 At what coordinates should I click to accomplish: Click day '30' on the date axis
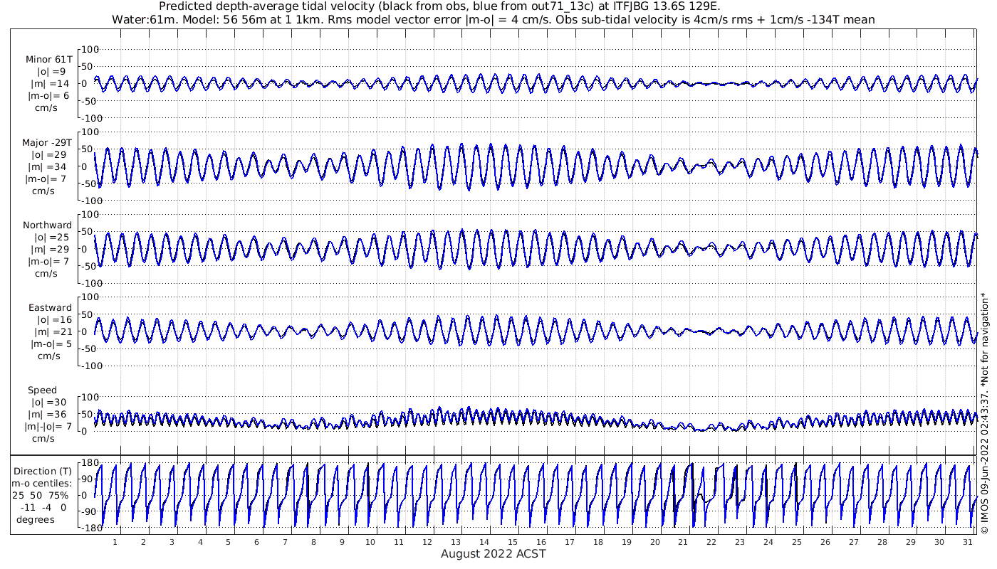pyautogui.click(x=939, y=542)
